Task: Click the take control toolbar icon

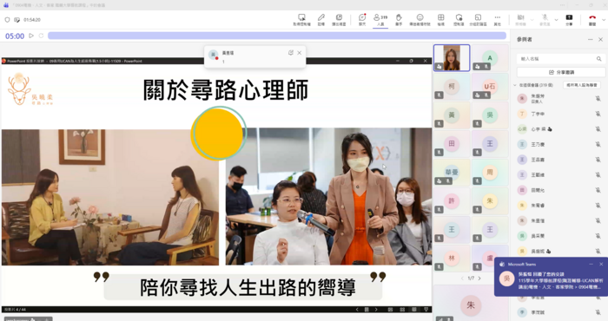Action: point(301,19)
